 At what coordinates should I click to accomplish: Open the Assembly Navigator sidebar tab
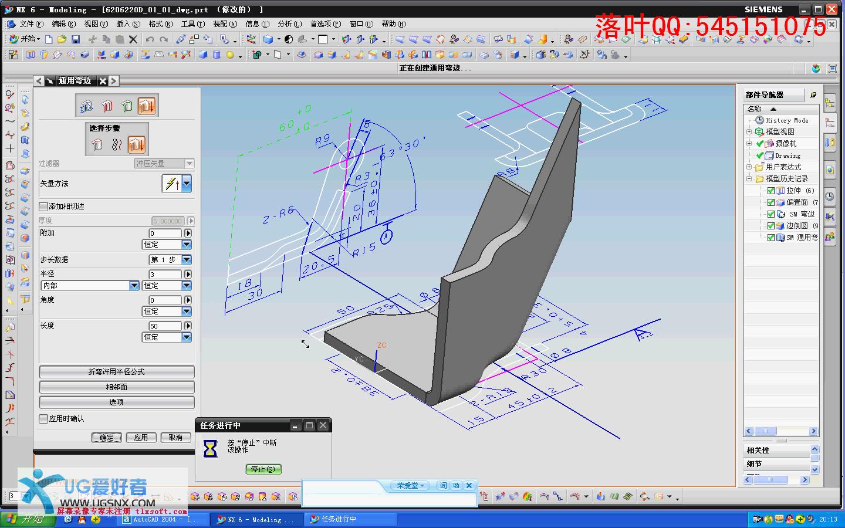(830, 104)
